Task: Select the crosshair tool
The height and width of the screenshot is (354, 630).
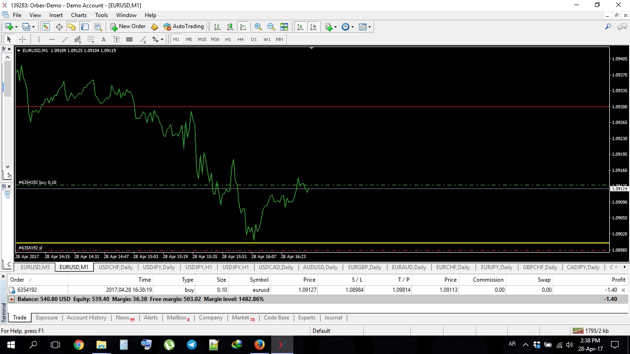Action: 22,40
